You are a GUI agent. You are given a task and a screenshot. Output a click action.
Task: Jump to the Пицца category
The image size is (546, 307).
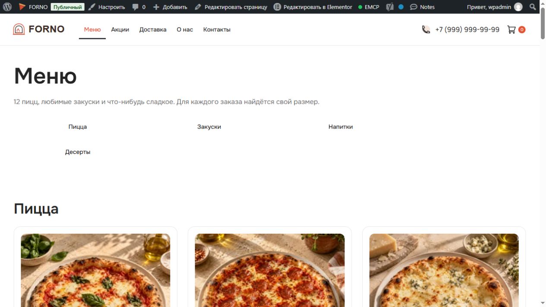(78, 127)
